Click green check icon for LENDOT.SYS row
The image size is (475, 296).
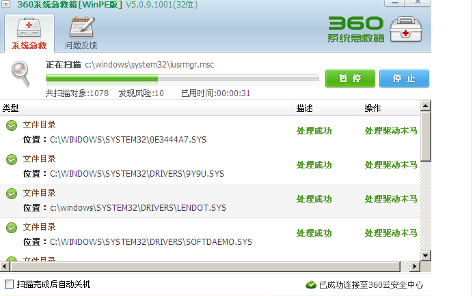(12, 194)
